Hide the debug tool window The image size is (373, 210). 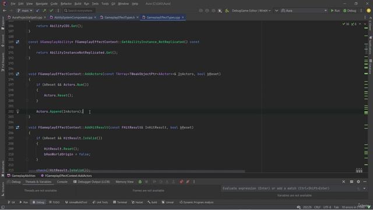coord(365,181)
